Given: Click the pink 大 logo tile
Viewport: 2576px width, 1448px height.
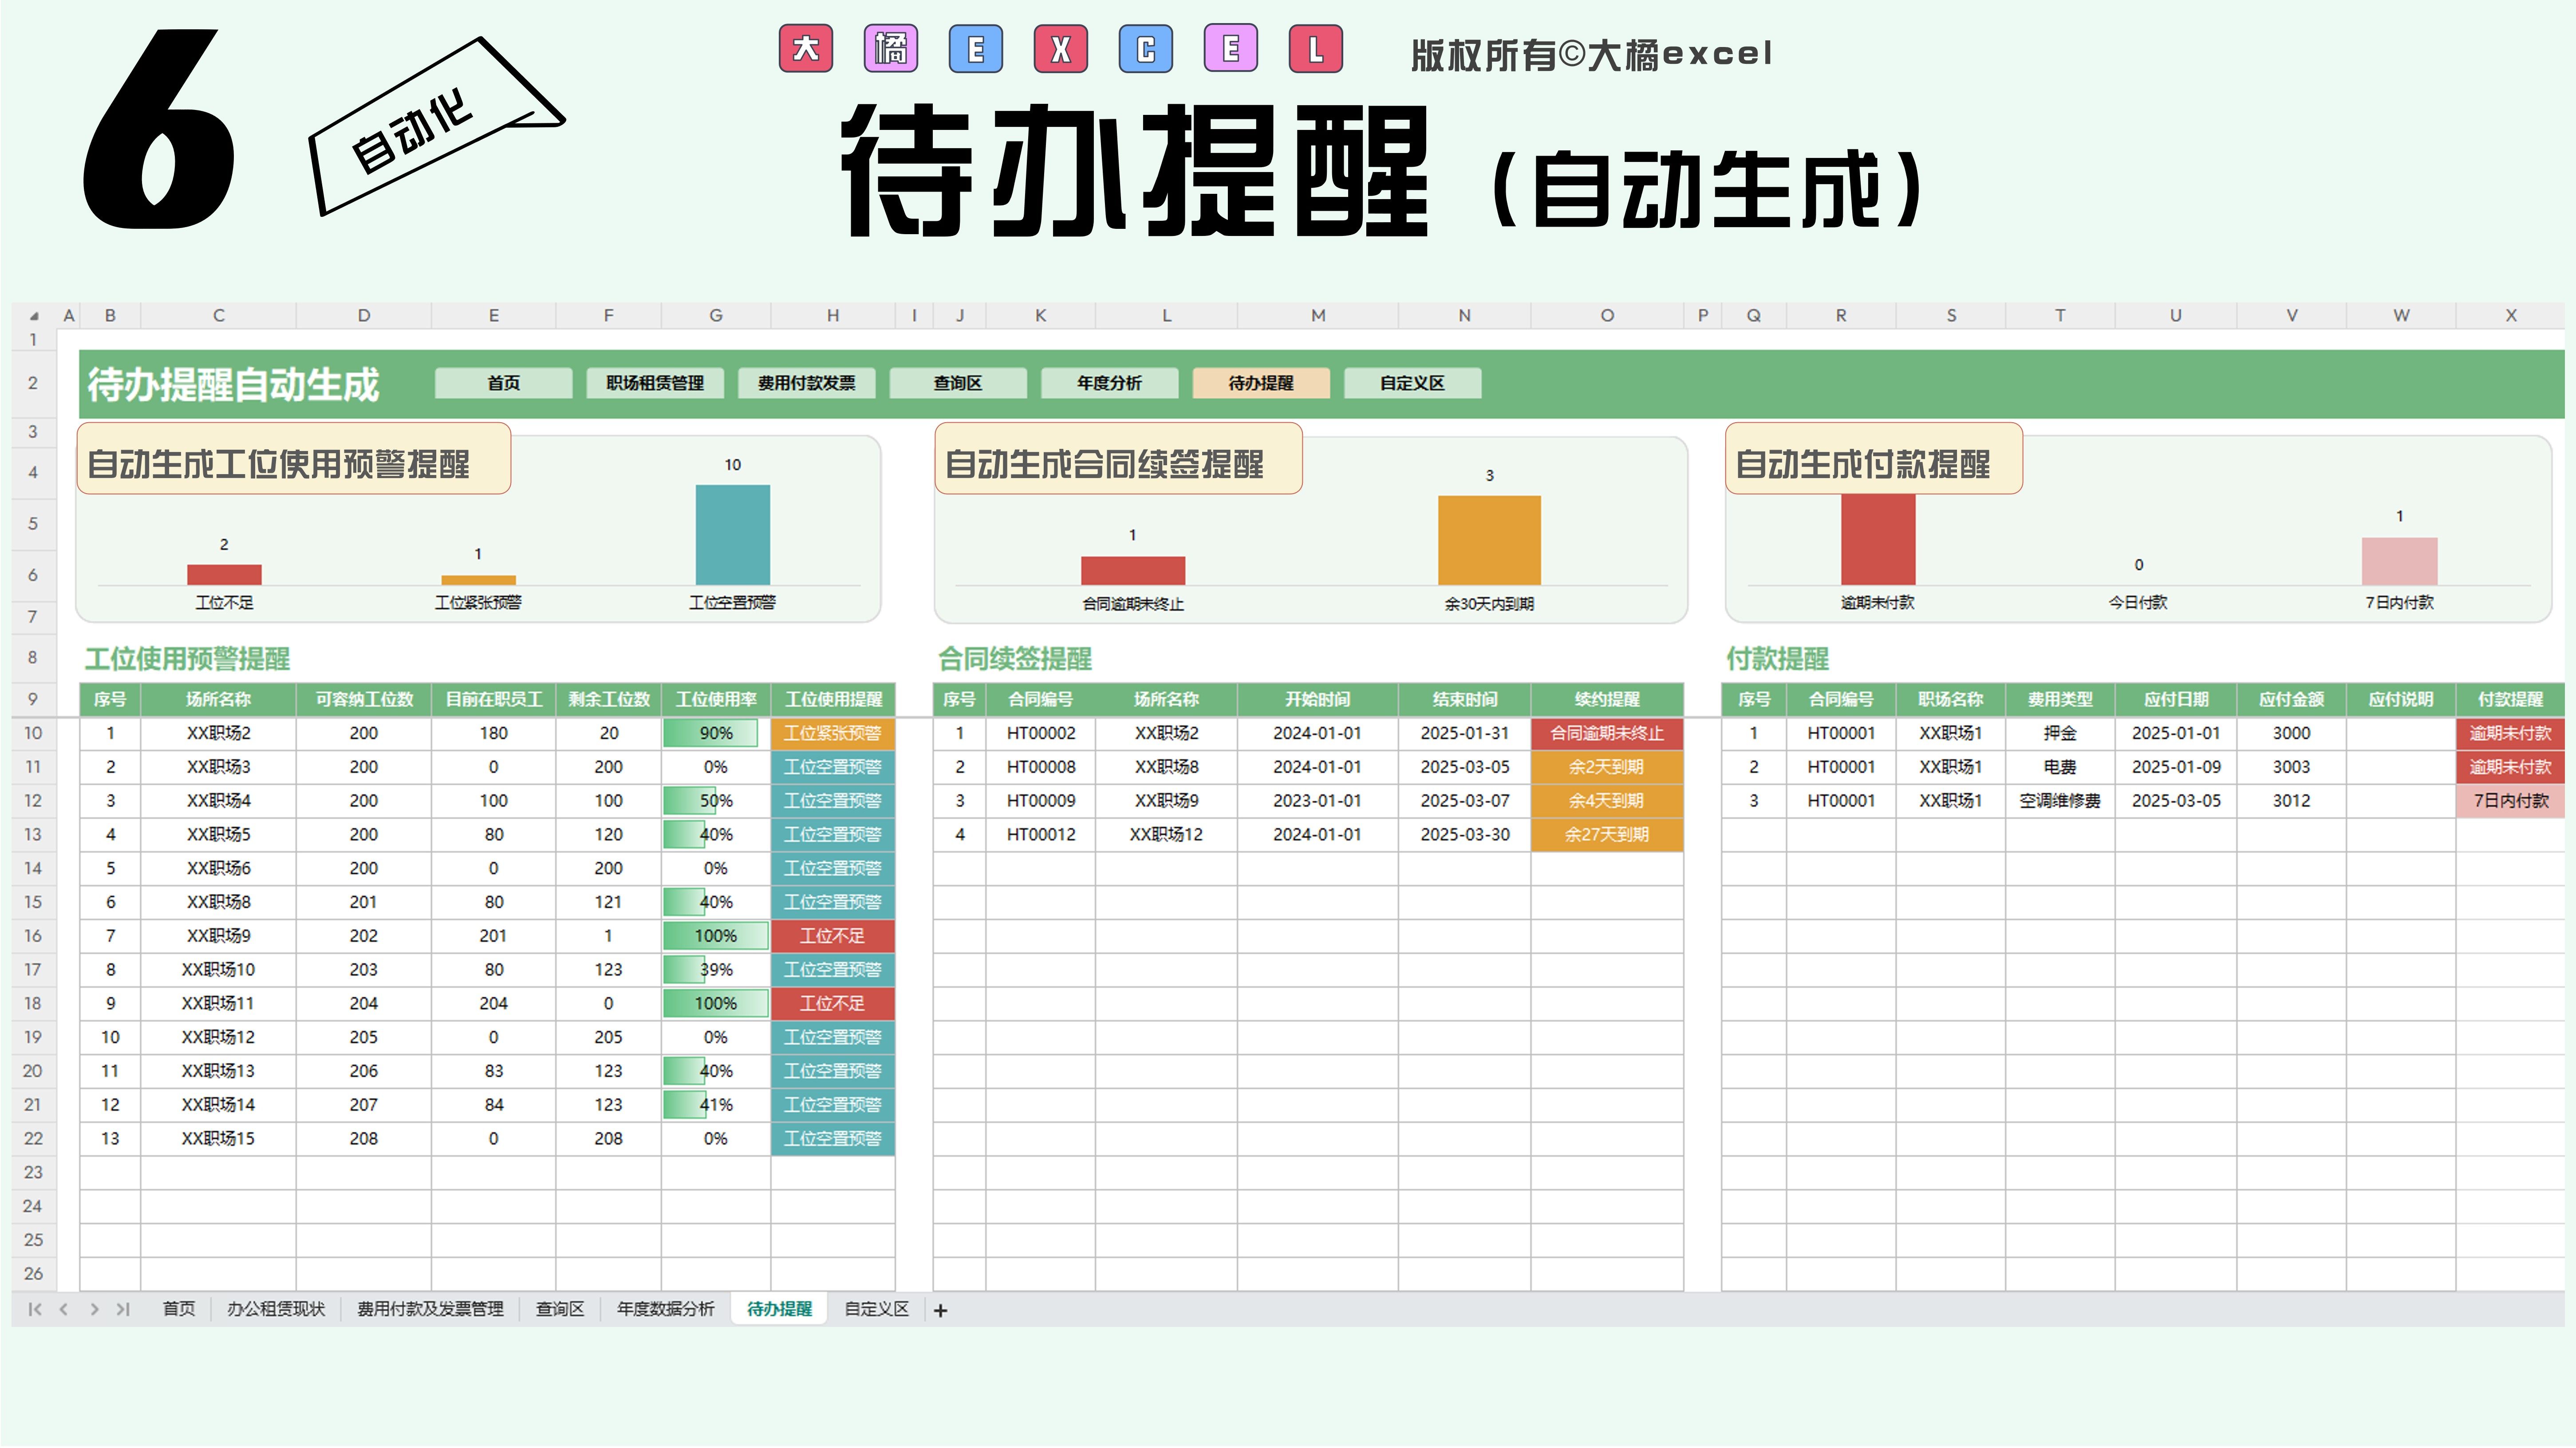Looking at the screenshot, I should pos(805,49).
